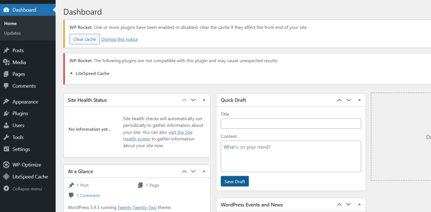This screenshot has height=212, width=431.
Task: Open the Updates submenu item
Action: coord(12,33)
